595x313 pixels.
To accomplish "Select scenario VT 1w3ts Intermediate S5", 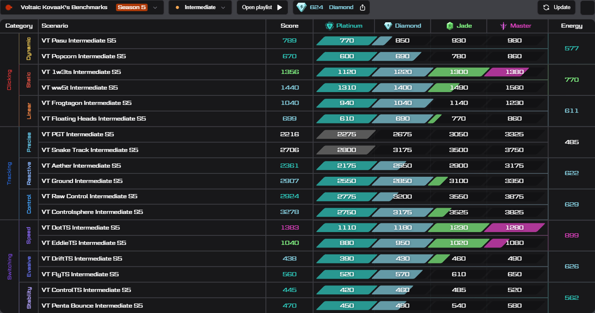I will (x=81, y=72).
